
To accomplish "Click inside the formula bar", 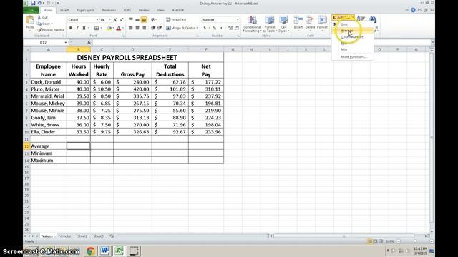I will click(261, 42).
